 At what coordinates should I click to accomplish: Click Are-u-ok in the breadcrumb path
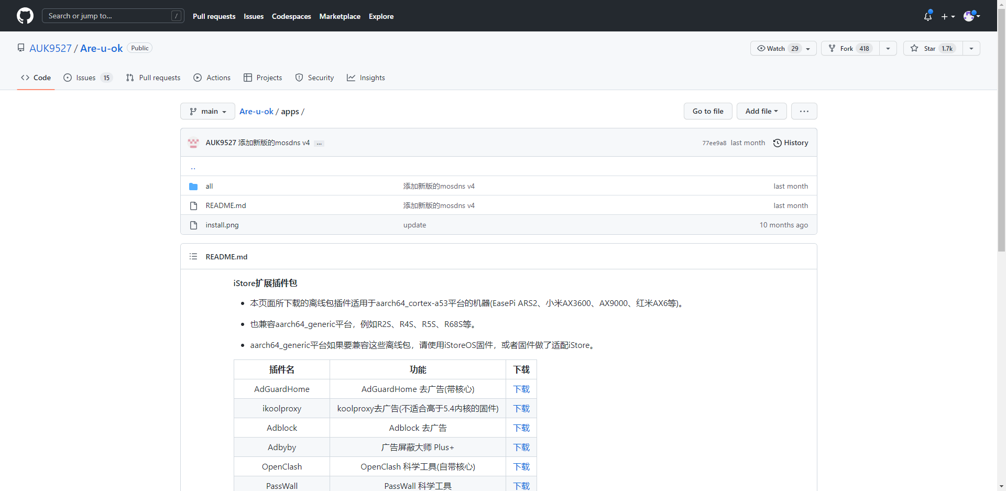(x=256, y=111)
